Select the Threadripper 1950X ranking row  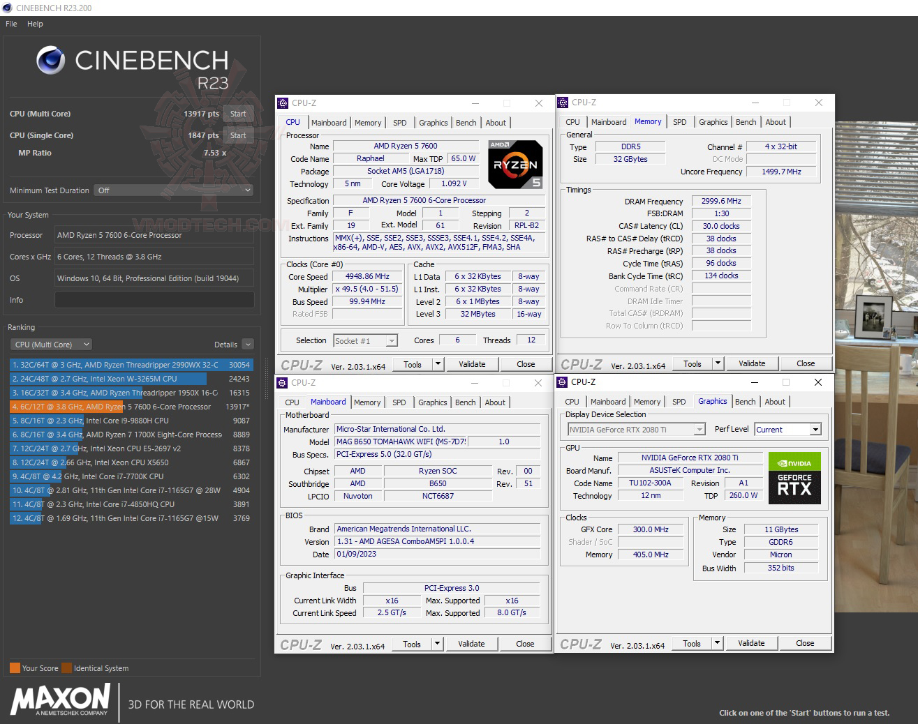(131, 393)
